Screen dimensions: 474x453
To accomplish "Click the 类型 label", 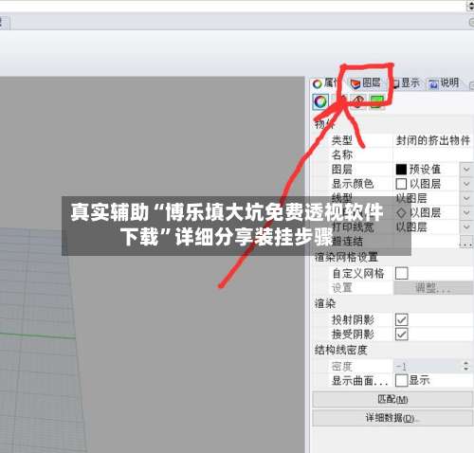I will click(341, 140).
